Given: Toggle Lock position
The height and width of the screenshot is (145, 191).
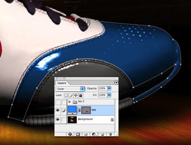Looking at the screenshot, I should [76, 95].
